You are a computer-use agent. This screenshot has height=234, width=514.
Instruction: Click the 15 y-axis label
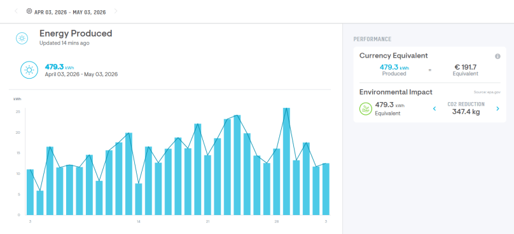tap(18, 153)
